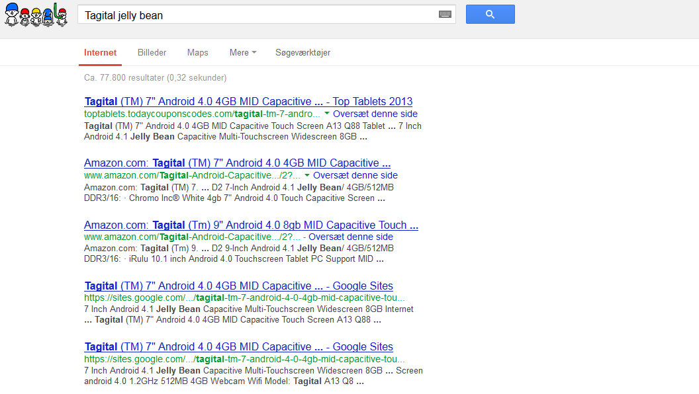This screenshot has width=699, height=394.
Task: Select the Internet tab
Action: coord(101,52)
